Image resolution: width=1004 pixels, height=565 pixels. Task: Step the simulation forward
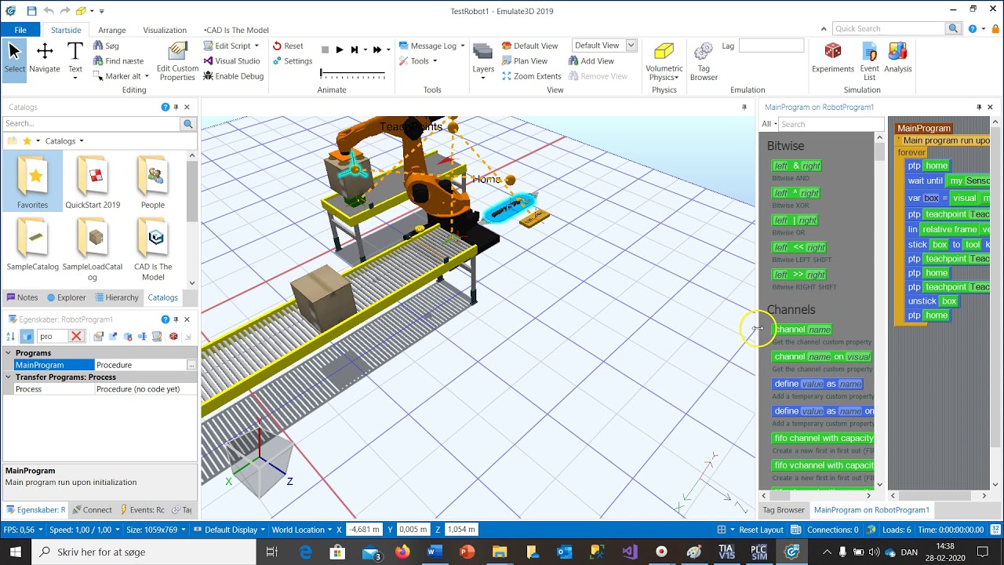pos(355,49)
